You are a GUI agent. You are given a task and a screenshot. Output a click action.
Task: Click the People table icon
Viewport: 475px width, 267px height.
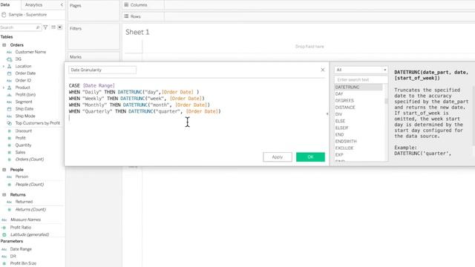4,170
